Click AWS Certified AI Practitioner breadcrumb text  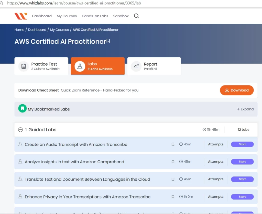tap(95, 30)
